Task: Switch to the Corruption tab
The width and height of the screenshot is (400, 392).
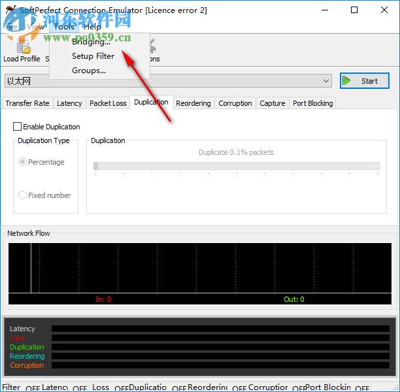Action: coord(235,103)
